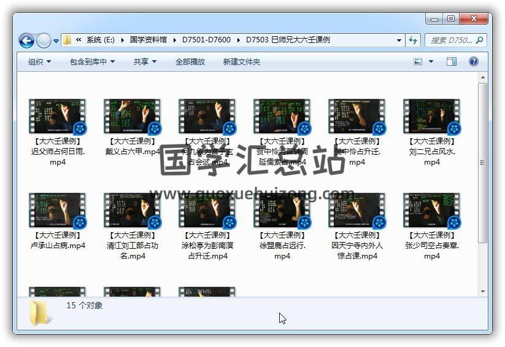Open the more view options arrow

(431, 61)
